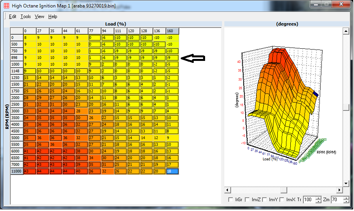Click the left-pointing arrow beside the 898 row
Image resolution: width=354 pixels, height=211 pixels.
pyautogui.click(x=193, y=58)
